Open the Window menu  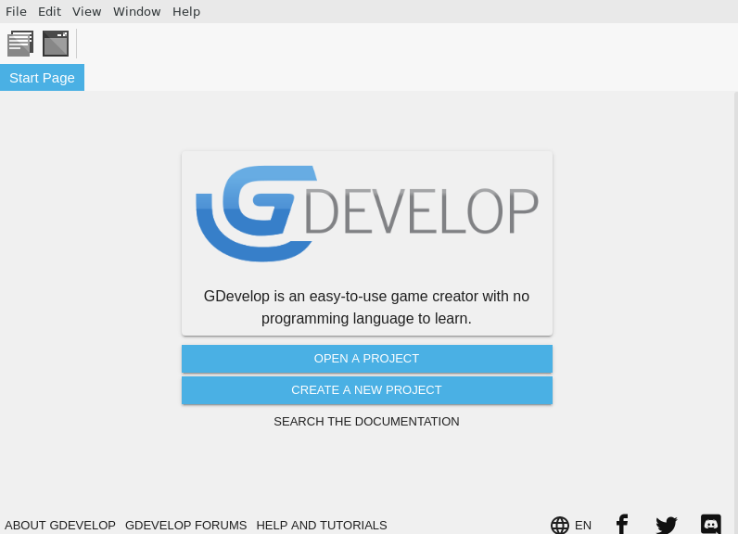coord(137,11)
